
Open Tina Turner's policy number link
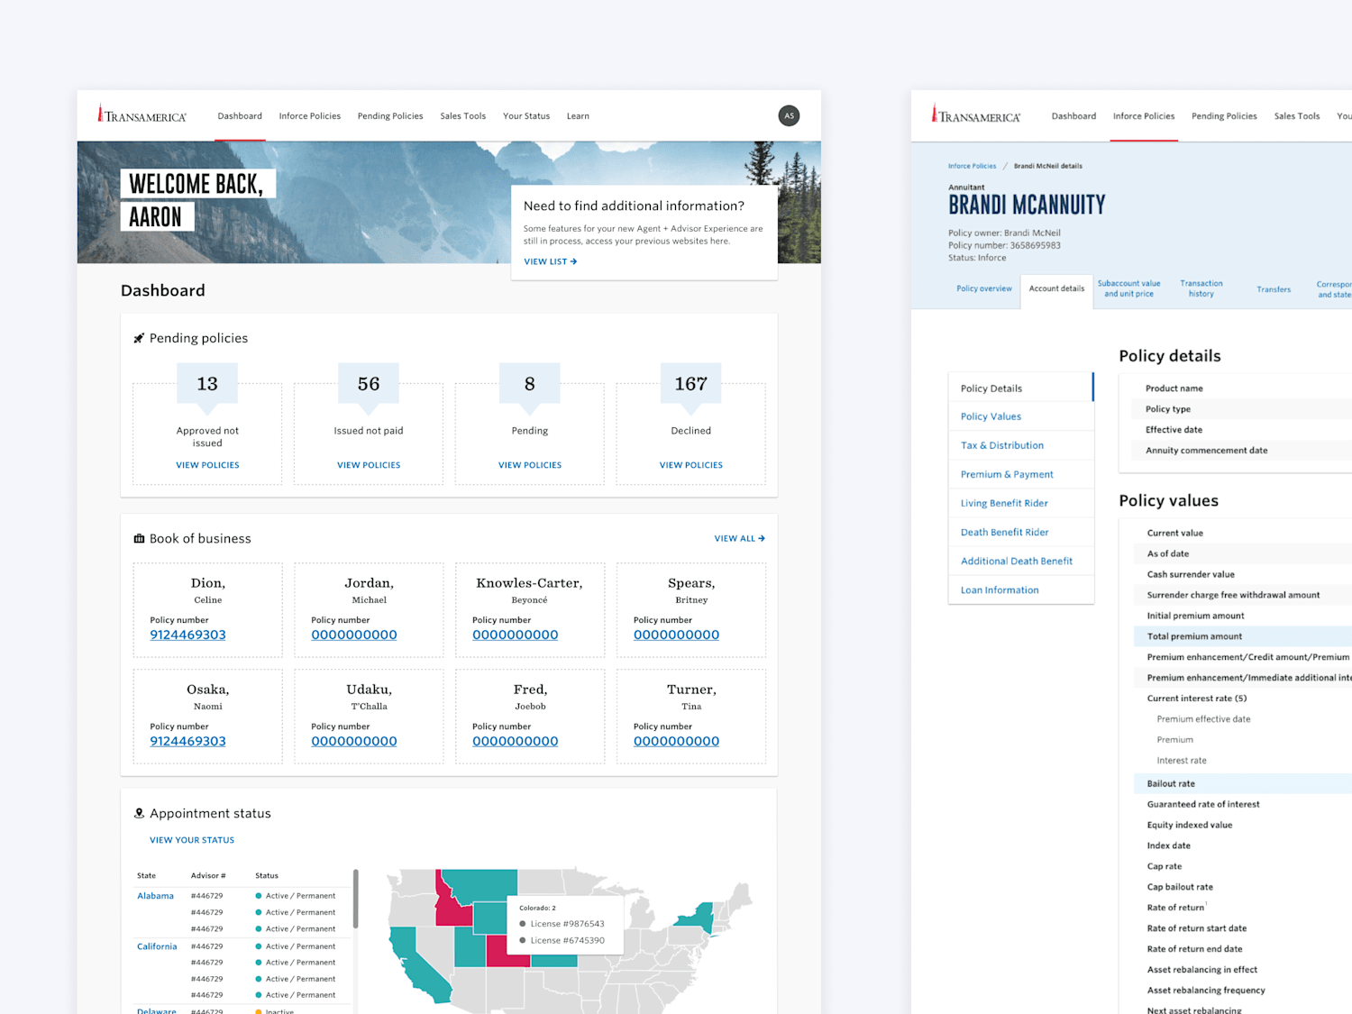click(x=676, y=741)
